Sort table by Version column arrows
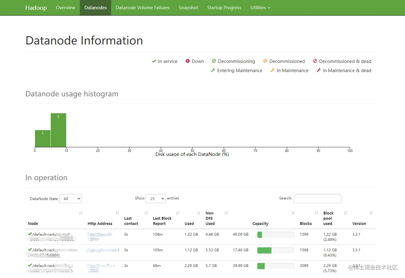 click(371, 213)
